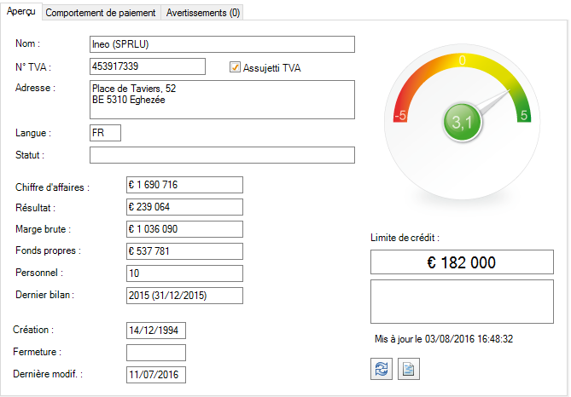Viewport: 571px width, 397px height.
Task: Click the N° TVA number field
Action: pos(147,66)
